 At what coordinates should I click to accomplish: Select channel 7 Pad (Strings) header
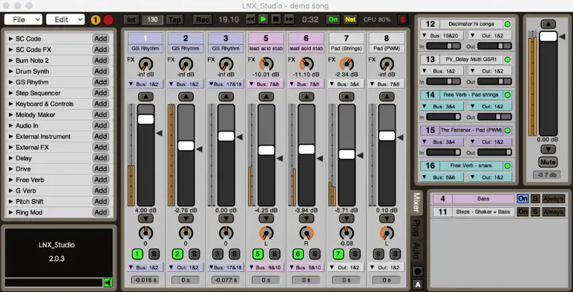pos(347,42)
